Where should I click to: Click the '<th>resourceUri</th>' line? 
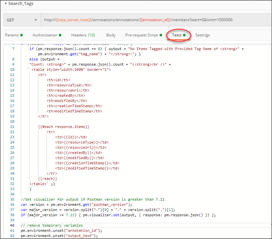pyautogui.click(x=68, y=90)
